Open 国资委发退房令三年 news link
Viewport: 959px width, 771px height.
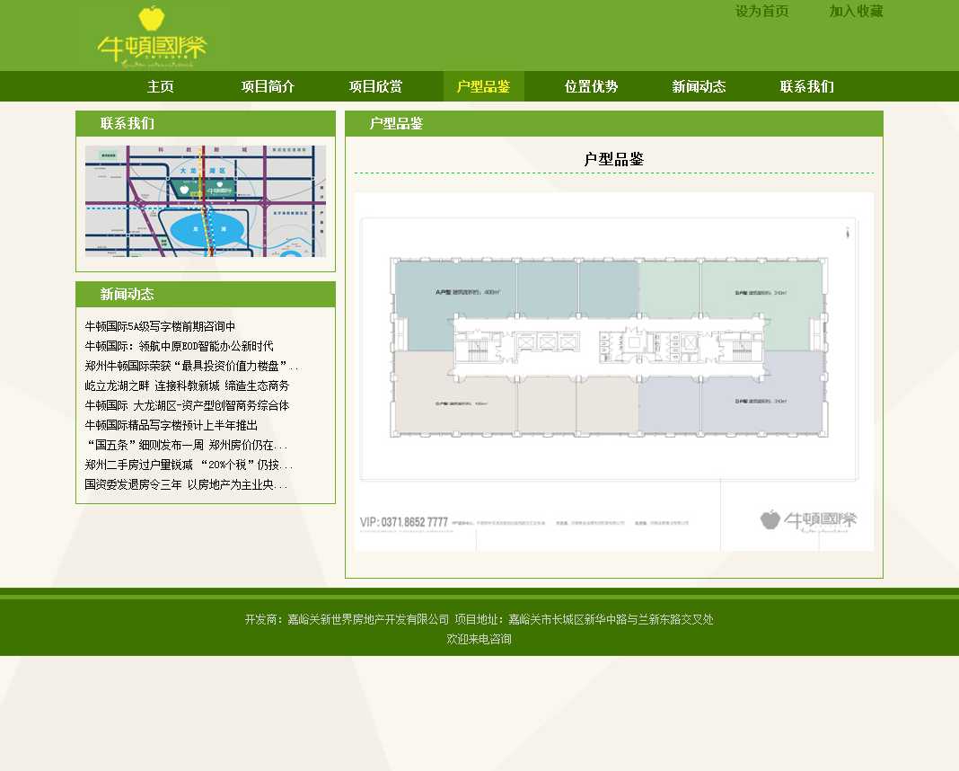click(187, 484)
